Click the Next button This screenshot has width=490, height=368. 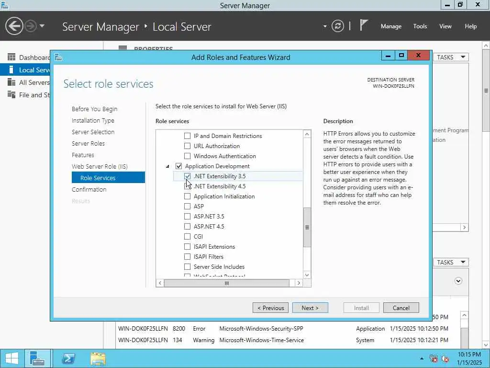tap(310, 308)
